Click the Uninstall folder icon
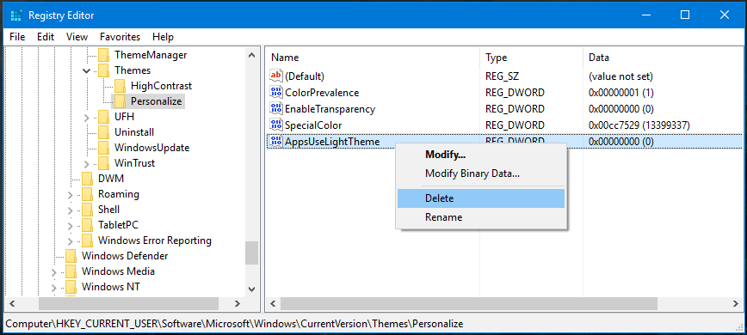This screenshot has height=335, width=747. pos(103,132)
